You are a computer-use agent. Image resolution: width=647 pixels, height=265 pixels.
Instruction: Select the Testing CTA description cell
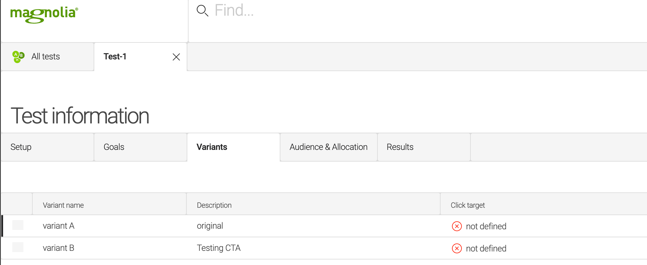point(219,248)
